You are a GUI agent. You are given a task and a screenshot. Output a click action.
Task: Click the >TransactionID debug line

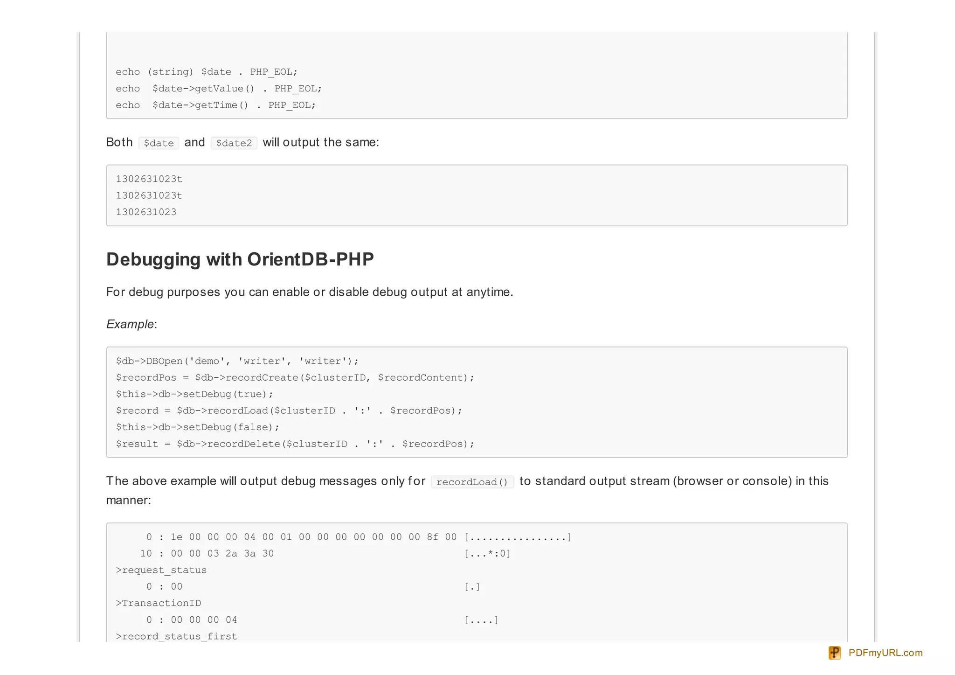pyautogui.click(x=159, y=603)
